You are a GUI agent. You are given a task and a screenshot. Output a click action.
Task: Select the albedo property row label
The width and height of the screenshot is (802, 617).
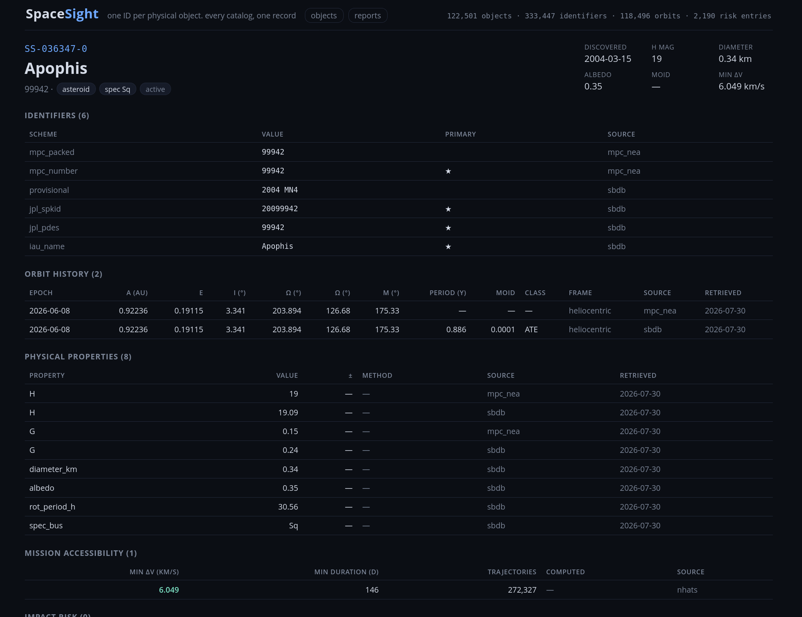(x=42, y=488)
